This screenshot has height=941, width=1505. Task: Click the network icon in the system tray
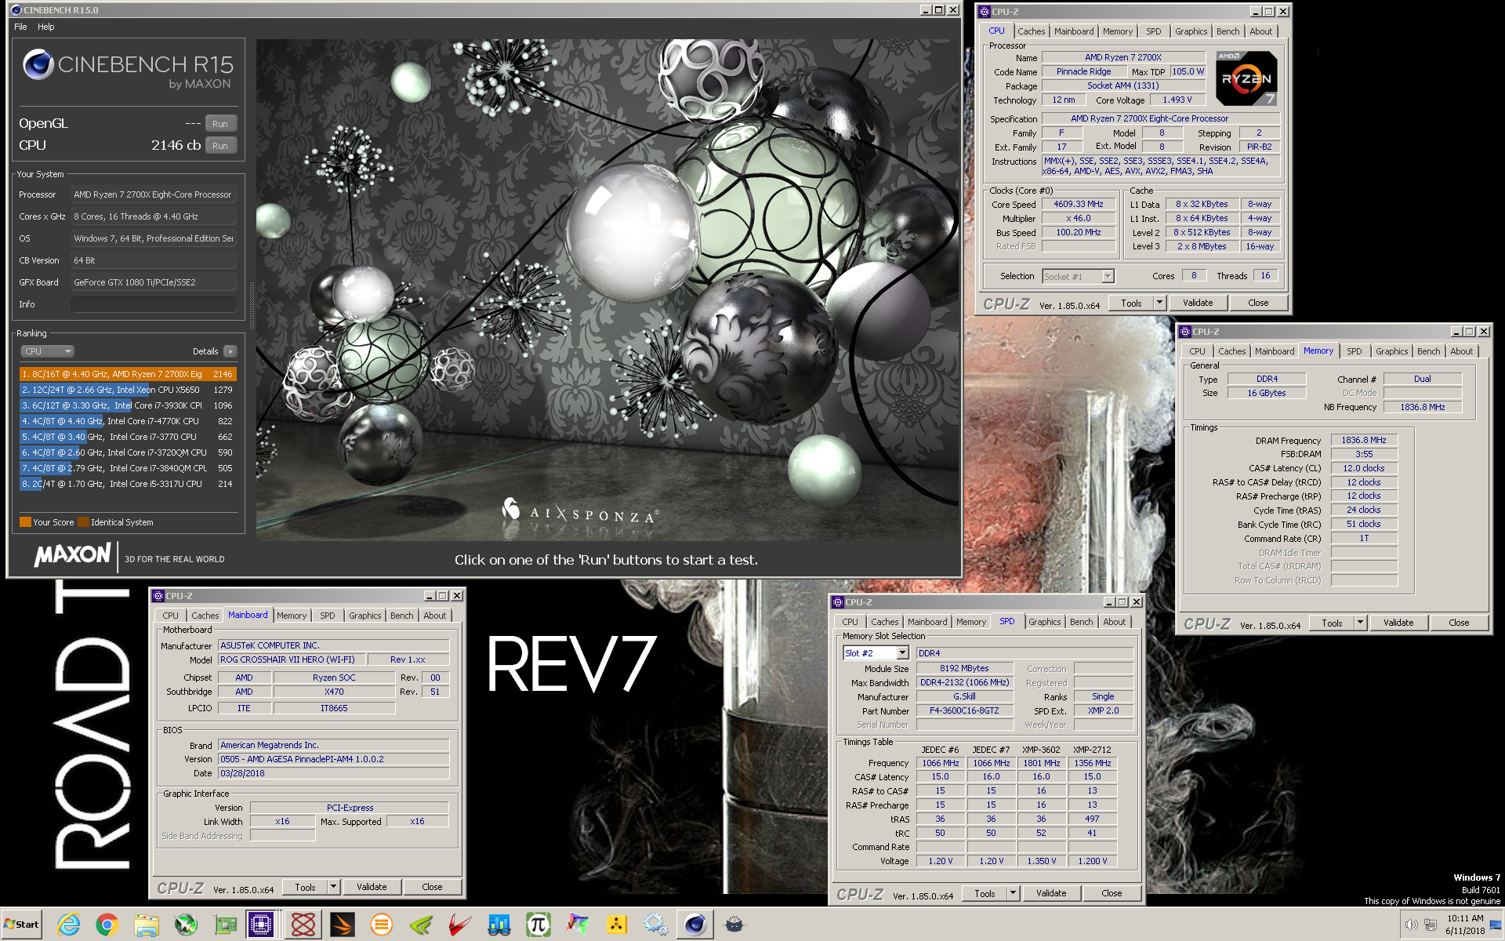(x=1430, y=925)
